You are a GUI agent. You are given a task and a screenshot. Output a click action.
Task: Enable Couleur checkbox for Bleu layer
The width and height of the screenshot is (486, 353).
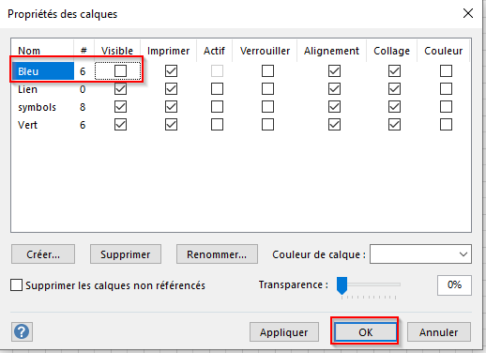(446, 71)
